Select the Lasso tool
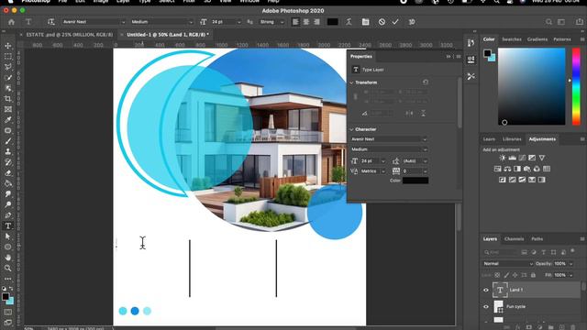587x330 pixels. click(x=8, y=67)
